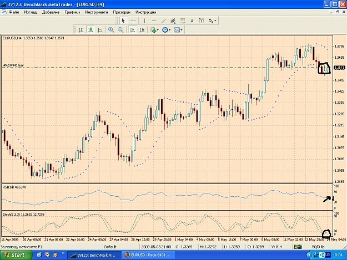This screenshot has width=347, height=260.
Task: Launch Chrome from quick launch
Action: pos(47,255)
